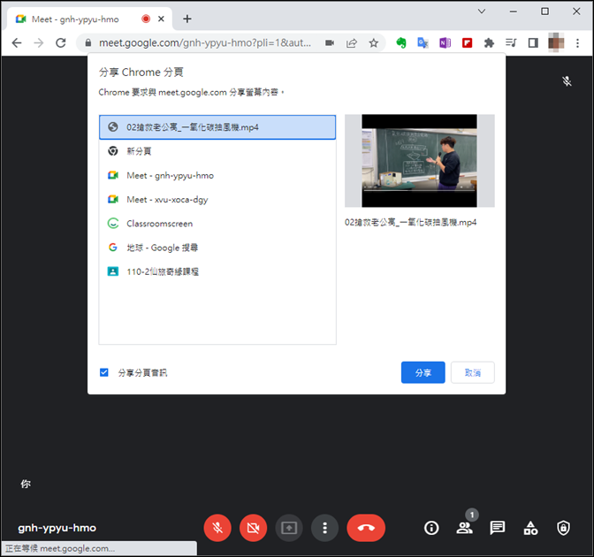This screenshot has height=557, width=594.
Task: Show the participants people panel
Action: coord(464,528)
